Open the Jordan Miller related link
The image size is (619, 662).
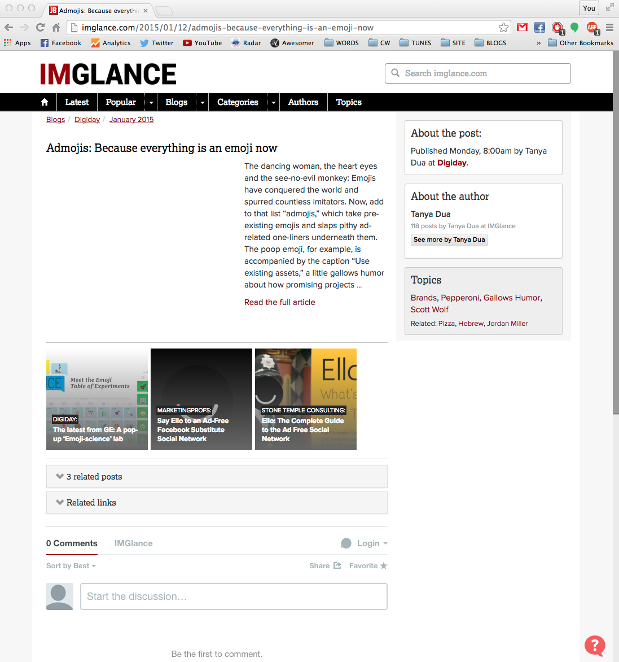(x=507, y=324)
